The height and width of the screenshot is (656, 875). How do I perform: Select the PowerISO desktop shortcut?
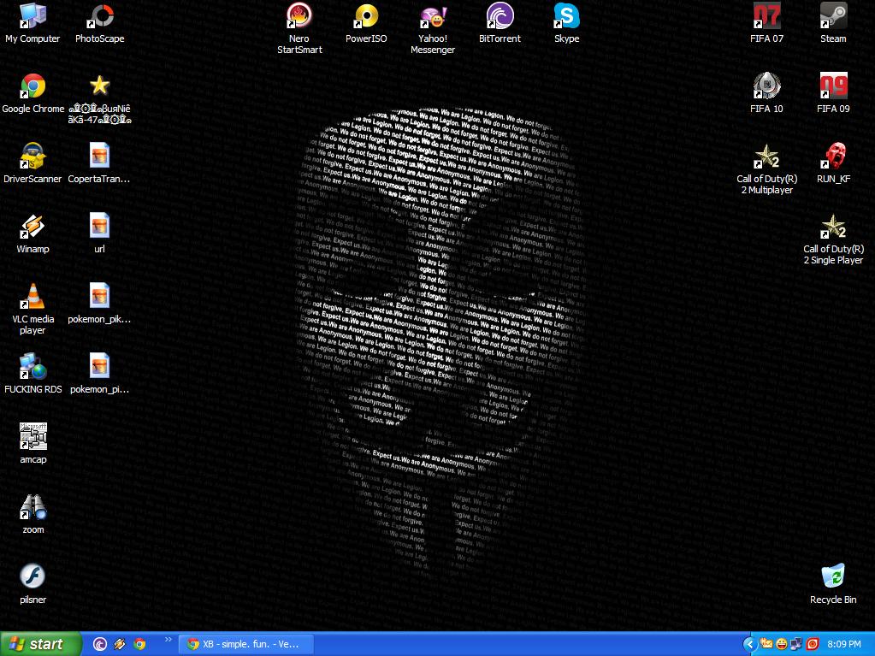point(366,23)
